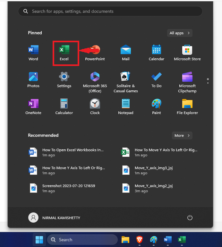Open Word from pinned apps
Screen dimensions: 222x247
pyautogui.click(x=33, y=53)
